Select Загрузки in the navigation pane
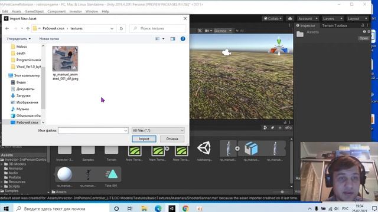 [23, 95]
